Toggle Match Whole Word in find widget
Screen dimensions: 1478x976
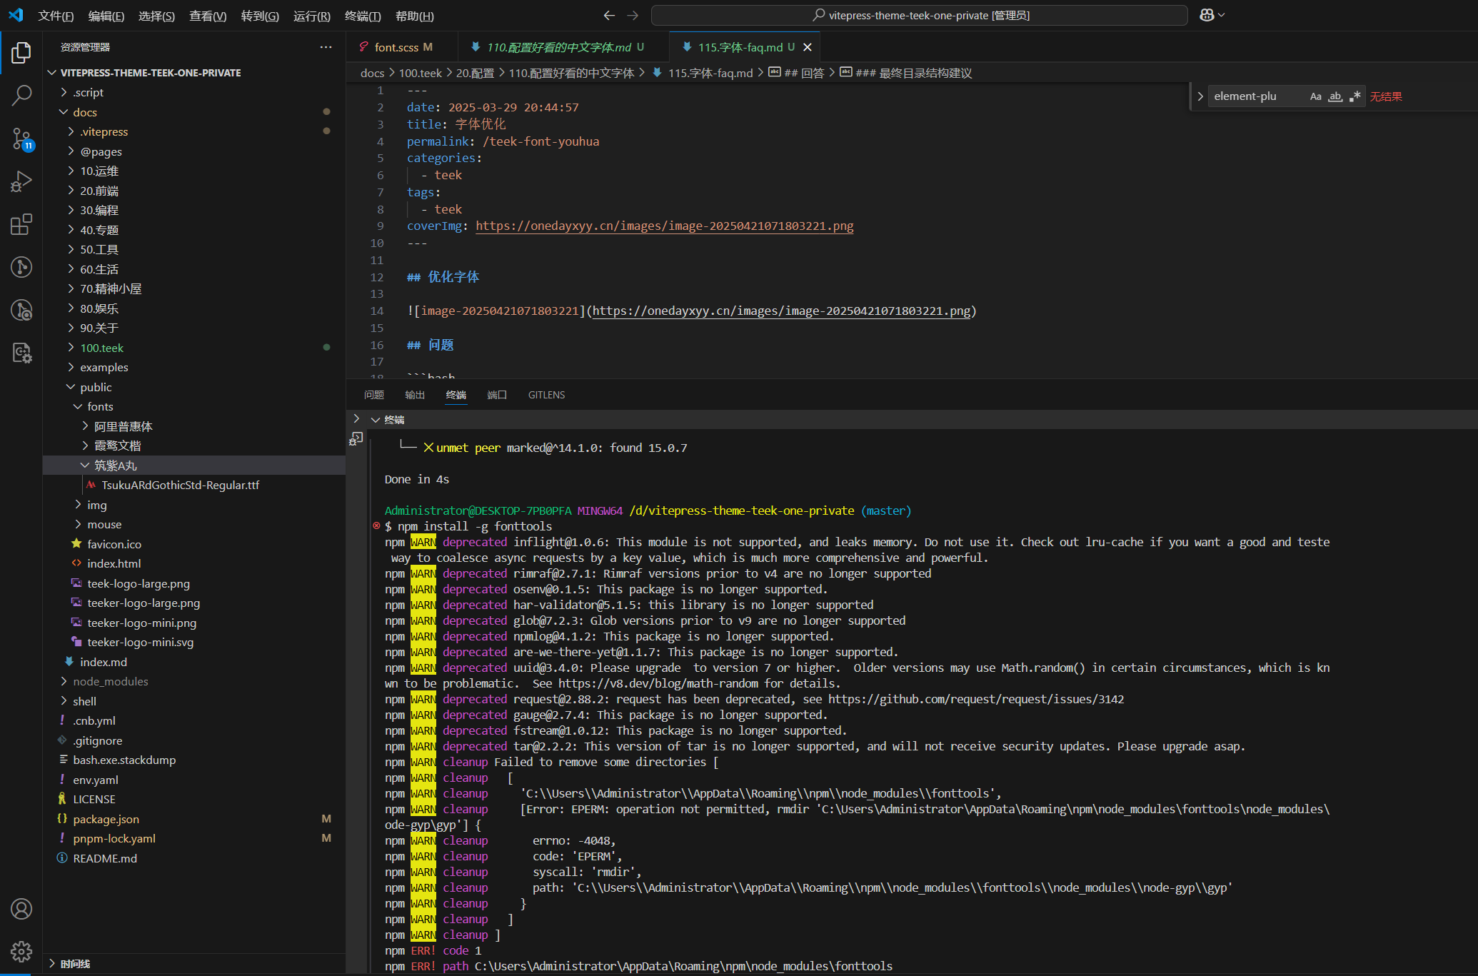click(x=1335, y=96)
